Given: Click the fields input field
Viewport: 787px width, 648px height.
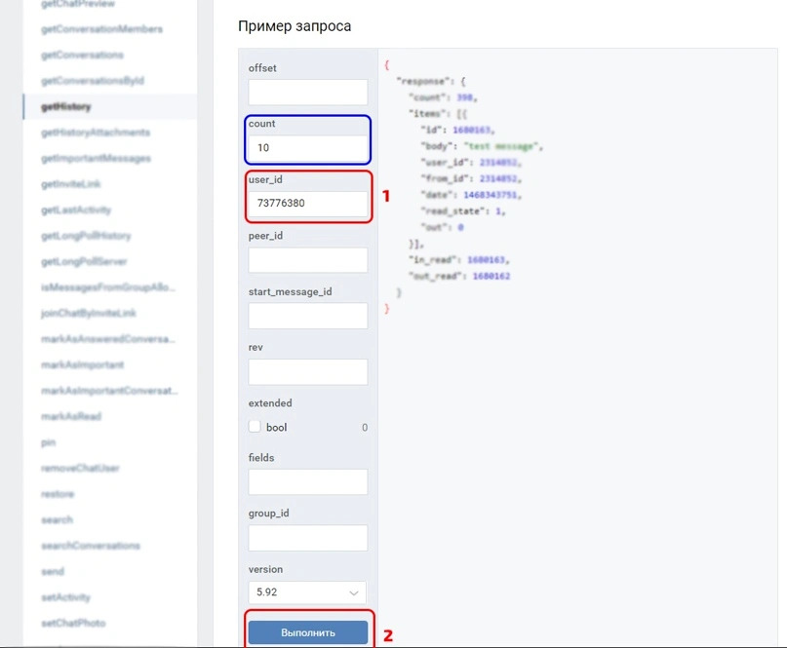Looking at the screenshot, I should [307, 481].
